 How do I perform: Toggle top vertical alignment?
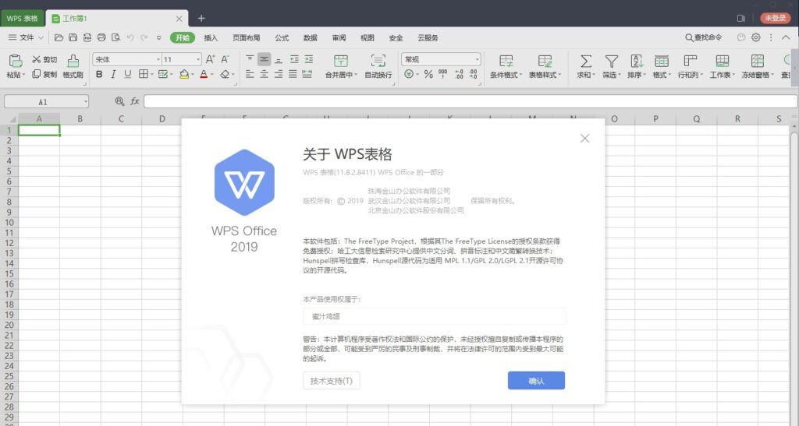pyautogui.click(x=250, y=59)
